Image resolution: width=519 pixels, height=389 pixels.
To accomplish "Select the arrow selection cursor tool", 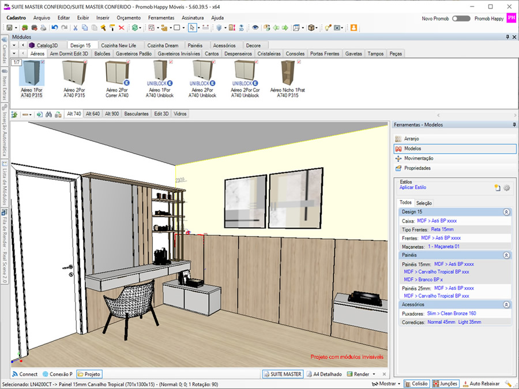I will (x=191, y=28).
